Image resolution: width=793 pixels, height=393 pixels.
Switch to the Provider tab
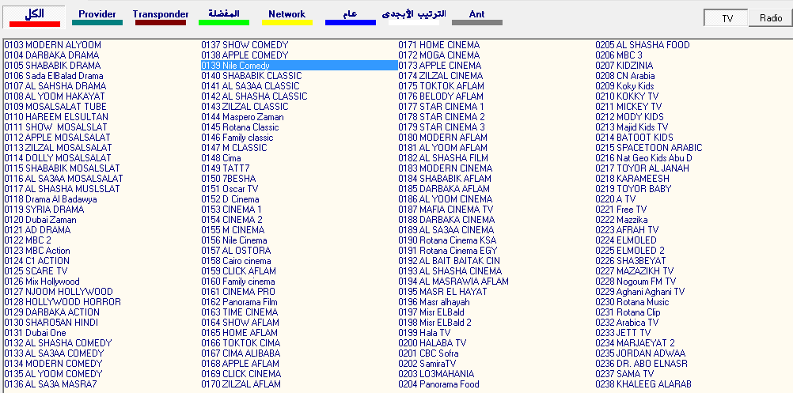point(97,17)
